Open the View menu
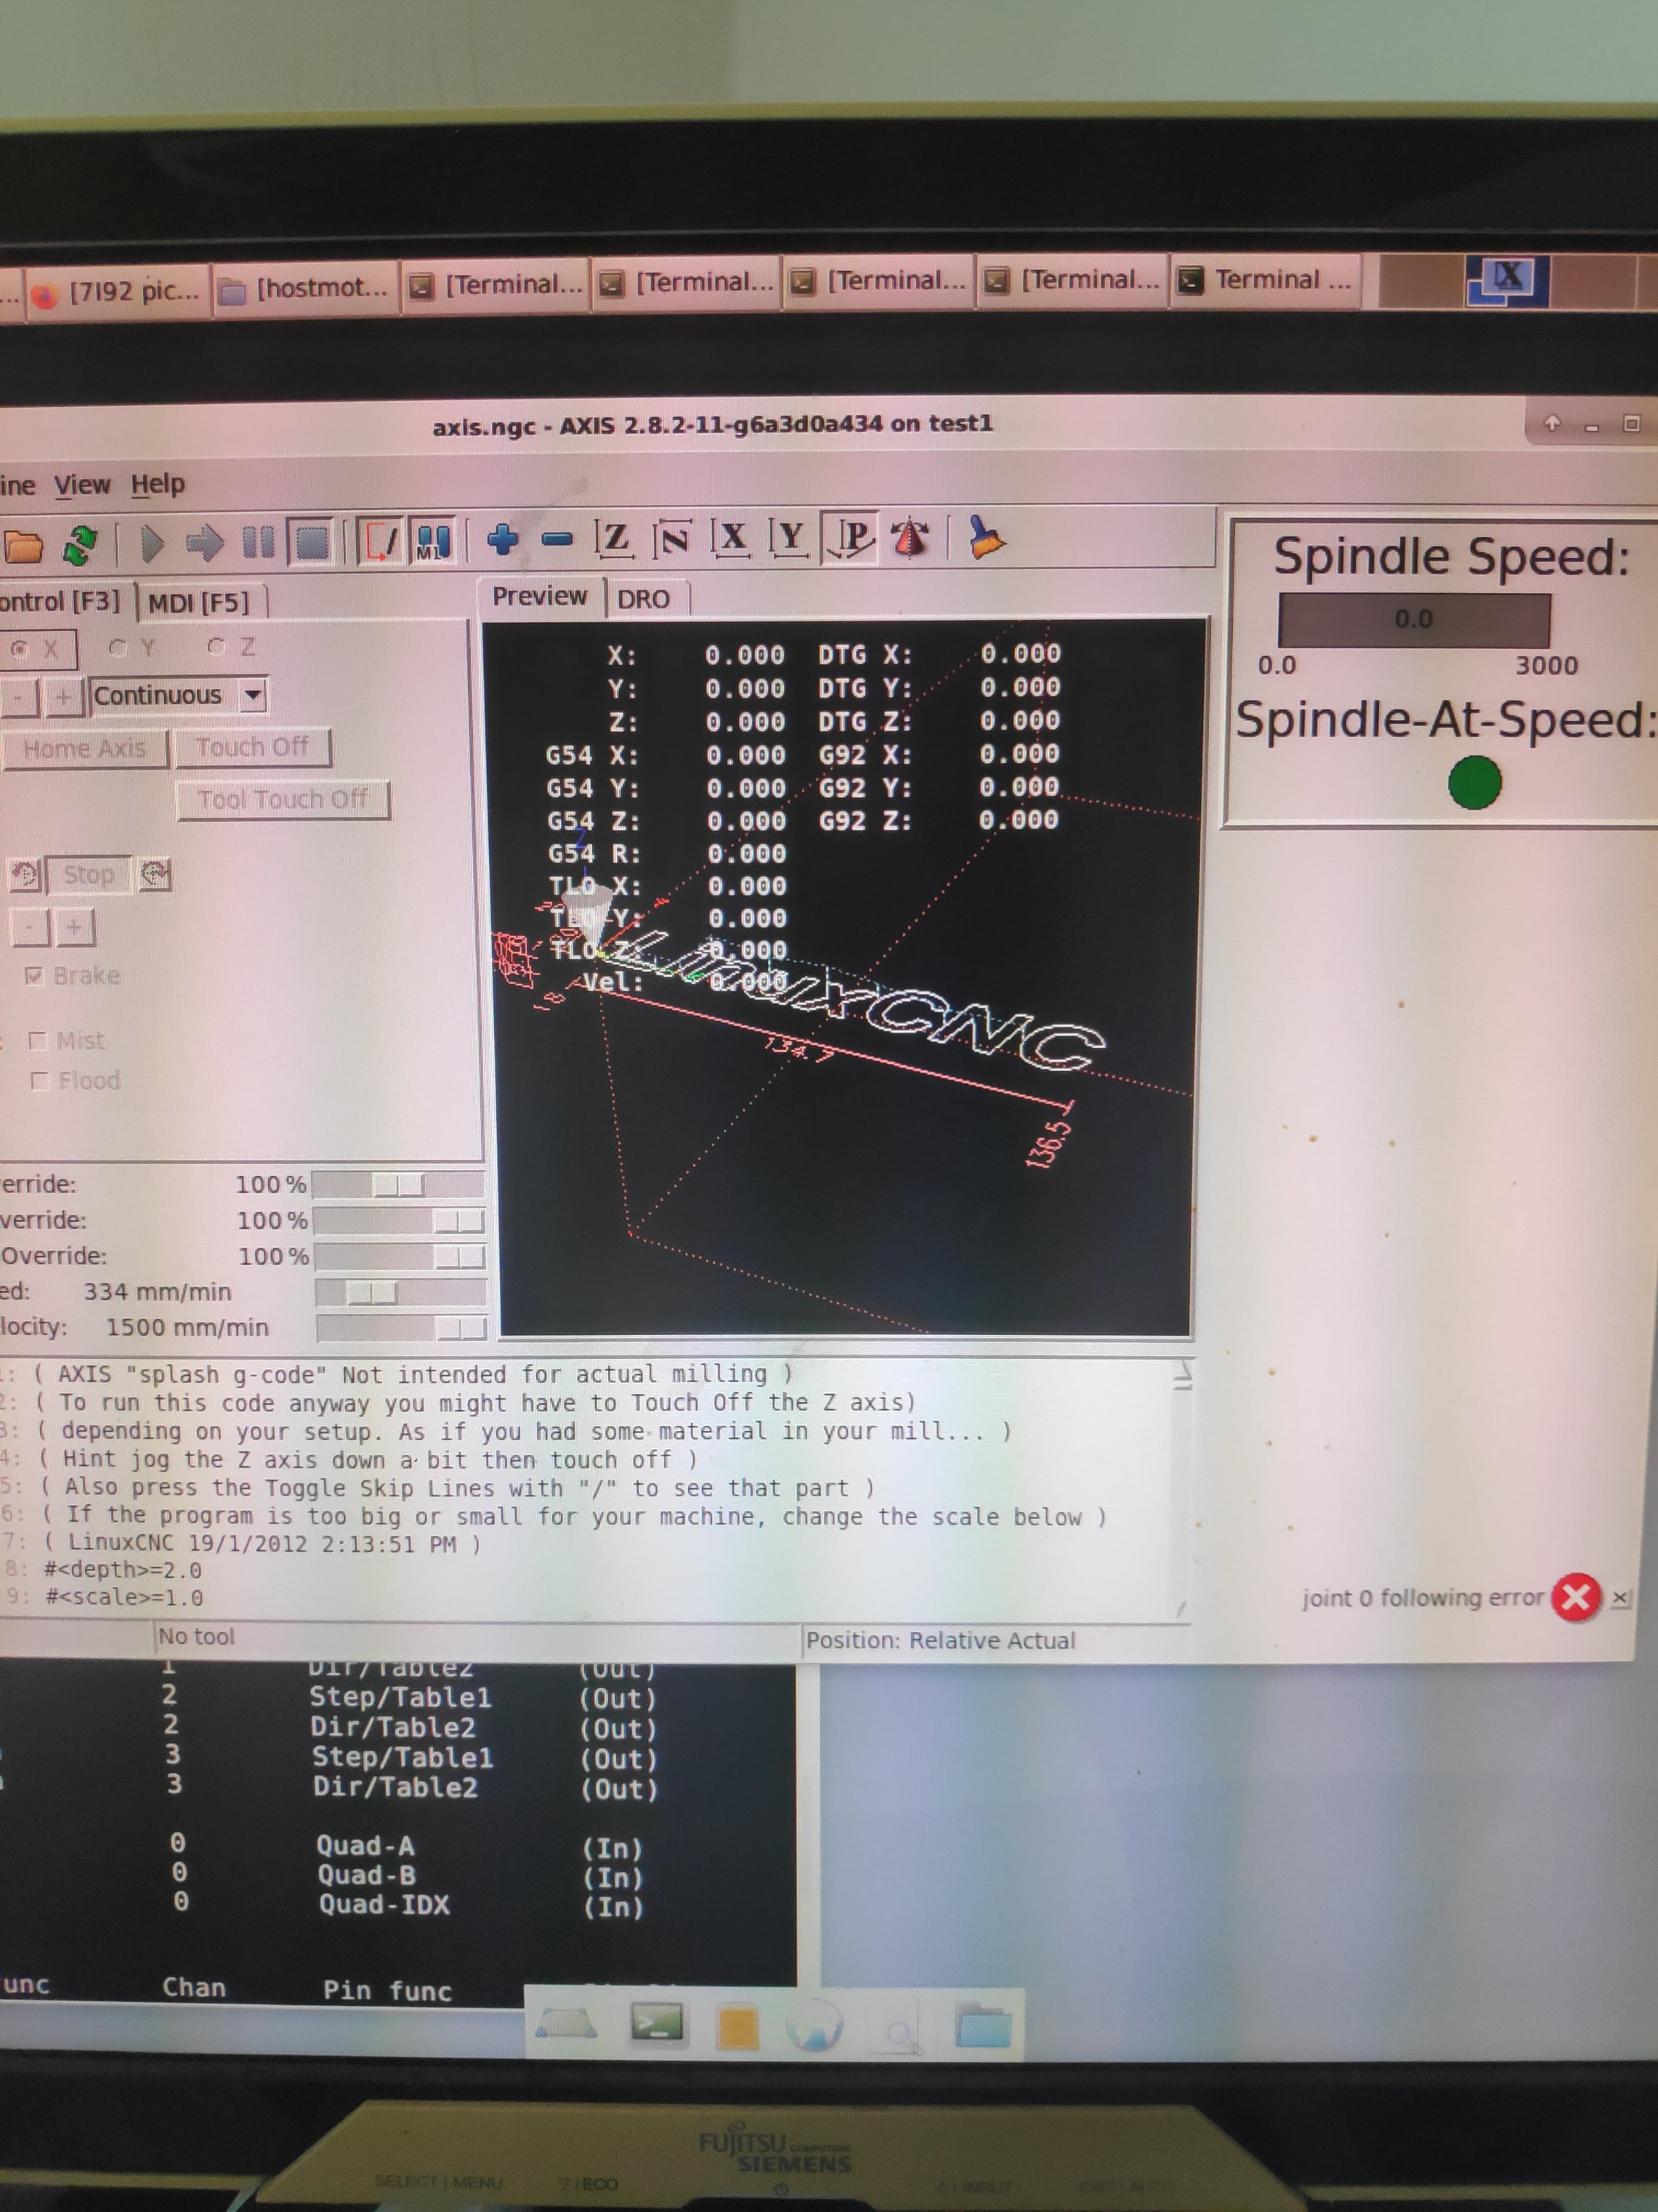Image resolution: width=1658 pixels, height=2212 pixels. (82, 485)
